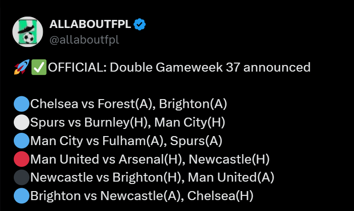Click the blue circle beside Man City
The width and height of the screenshot is (354, 211).
pos(21,140)
